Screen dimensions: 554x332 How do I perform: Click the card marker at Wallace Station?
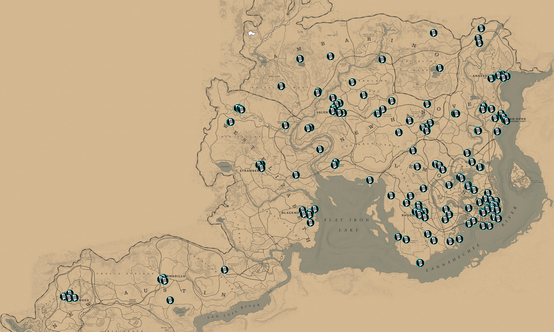click(285, 125)
